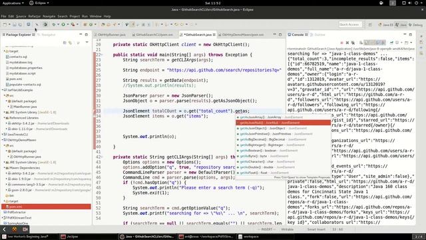Open the Console display selector dropdown
426x240 pixels.
[401, 43]
